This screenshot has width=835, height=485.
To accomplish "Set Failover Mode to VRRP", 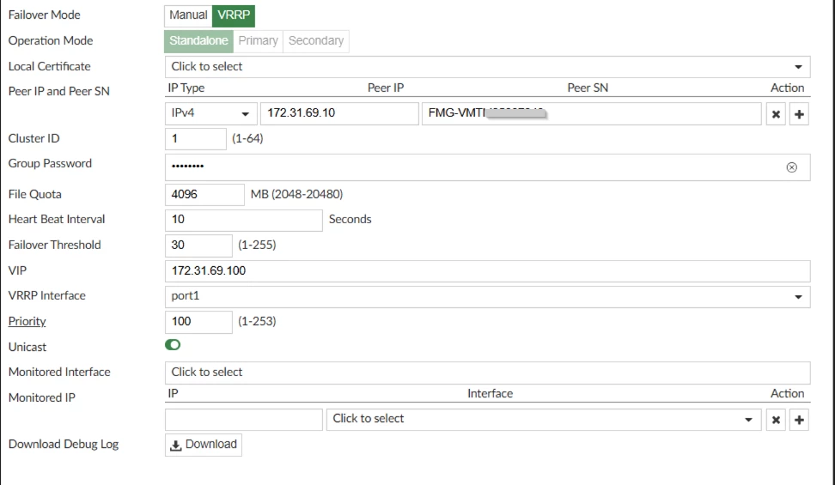I will (234, 15).
